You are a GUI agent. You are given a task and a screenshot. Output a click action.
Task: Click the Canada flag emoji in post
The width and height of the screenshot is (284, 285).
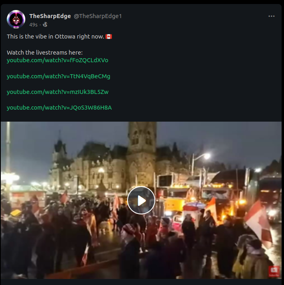109,37
